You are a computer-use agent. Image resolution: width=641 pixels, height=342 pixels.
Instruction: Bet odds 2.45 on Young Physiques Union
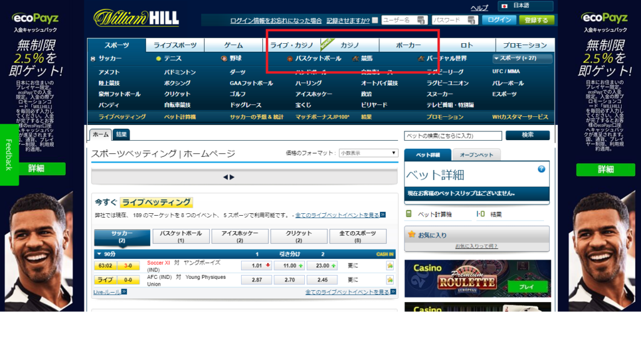pos(322,280)
